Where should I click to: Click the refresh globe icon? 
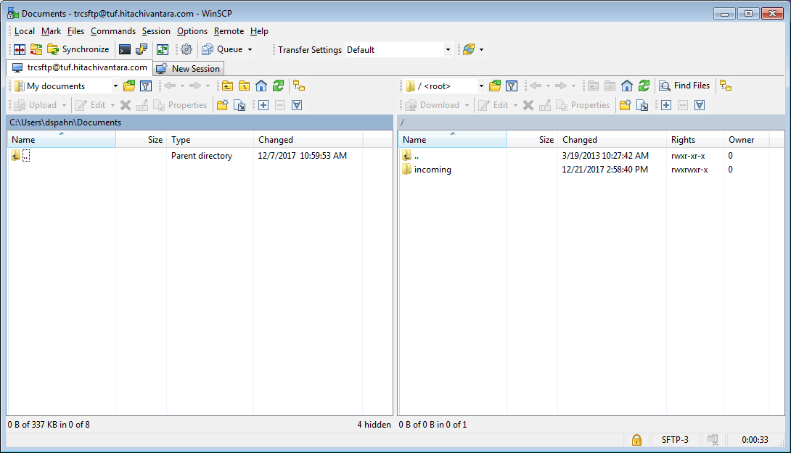point(469,49)
